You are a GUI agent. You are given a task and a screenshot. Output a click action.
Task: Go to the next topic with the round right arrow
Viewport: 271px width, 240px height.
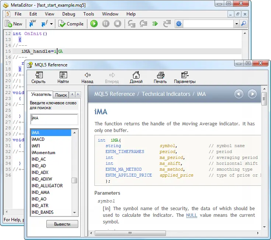(252, 94)
